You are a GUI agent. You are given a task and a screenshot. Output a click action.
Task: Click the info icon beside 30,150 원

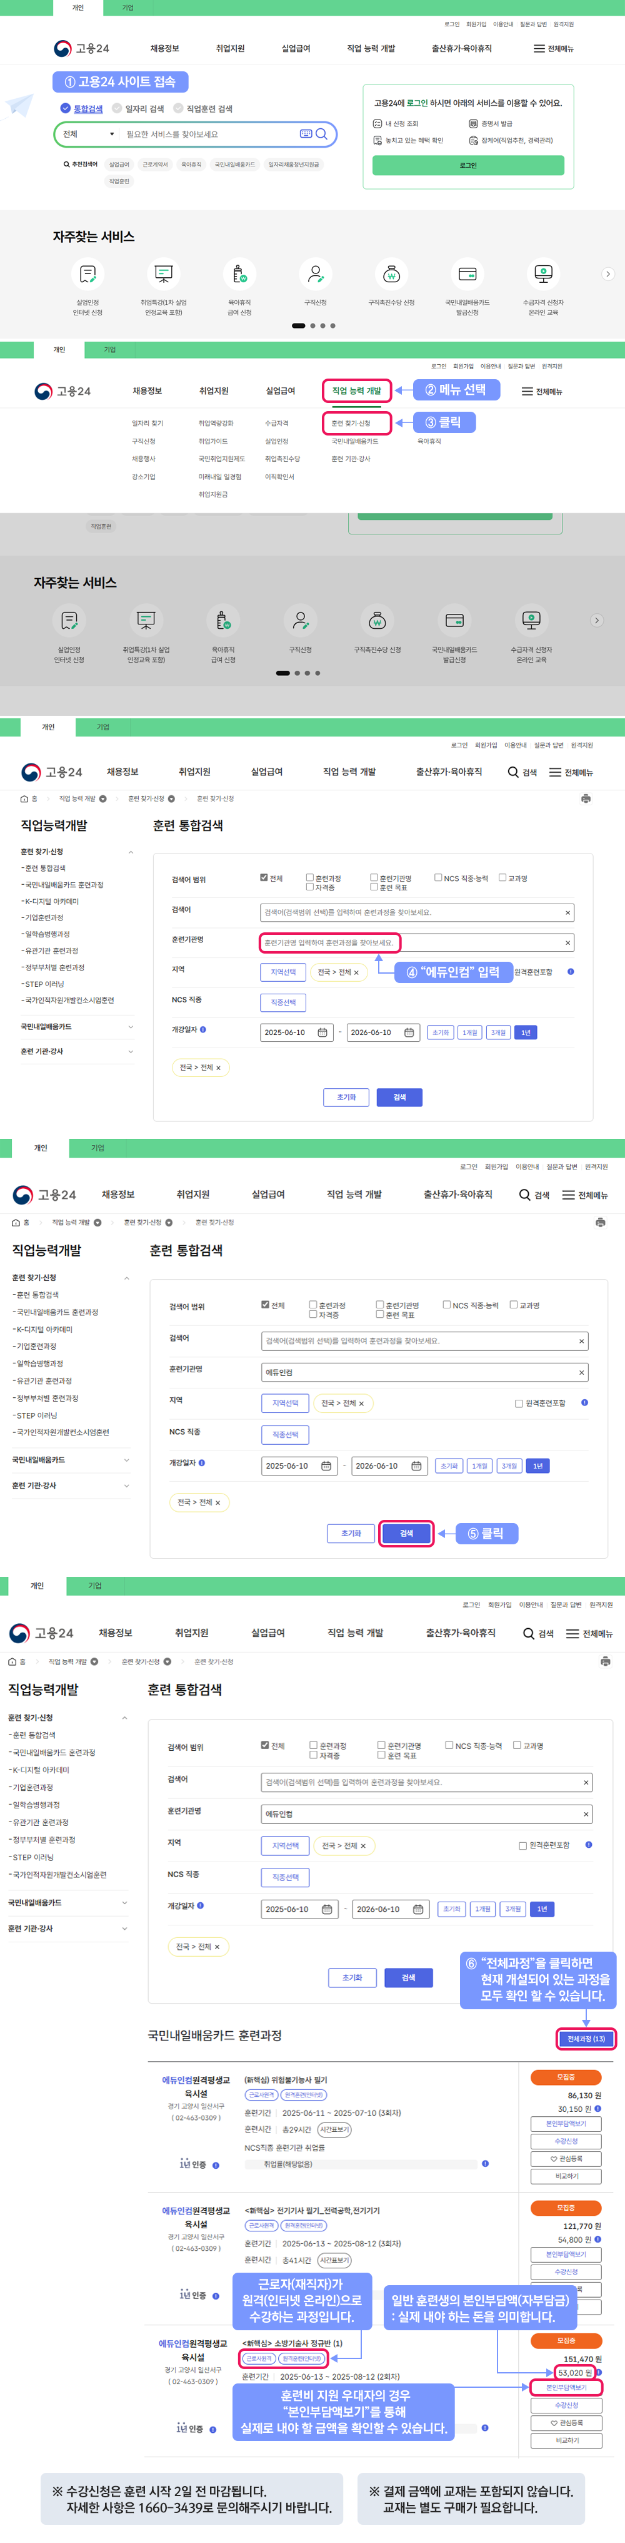pos(598,2109)
